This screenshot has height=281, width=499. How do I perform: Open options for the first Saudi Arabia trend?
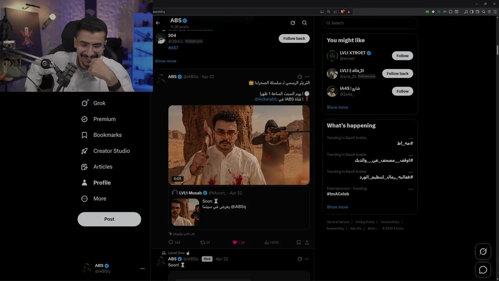411,139
